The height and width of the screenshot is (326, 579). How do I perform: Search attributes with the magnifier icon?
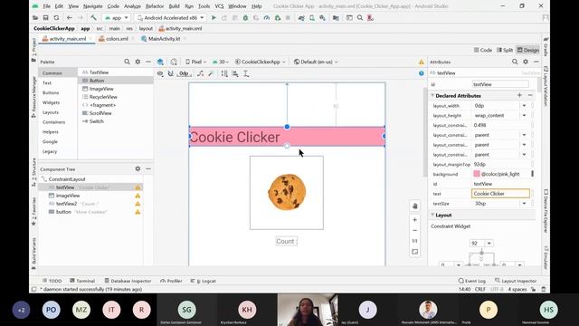[x=515, y=62]
